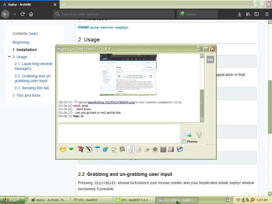Click the microphone voice message icon
The height and width of the screenshot is (204, 272).
199,134
